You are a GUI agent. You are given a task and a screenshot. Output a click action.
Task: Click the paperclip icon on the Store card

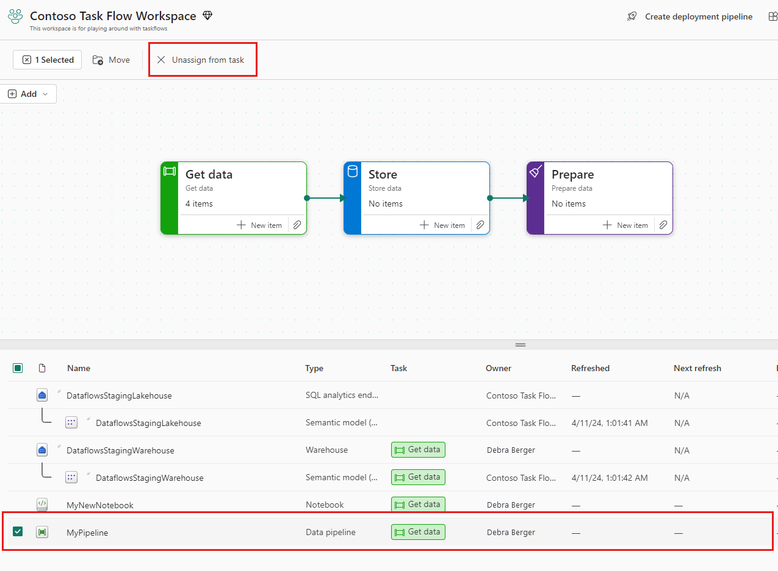pyautogui.click(x=480, y=225)
